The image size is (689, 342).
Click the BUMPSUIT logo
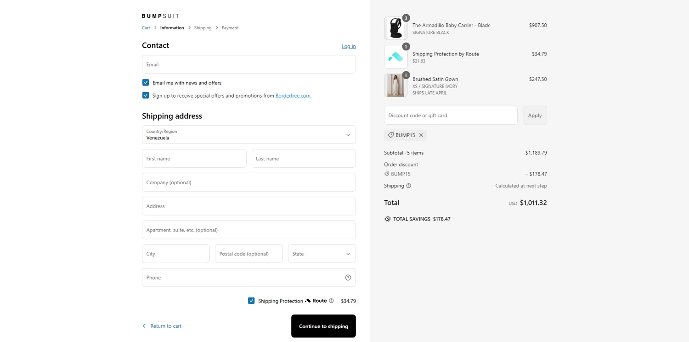click(x=160, y=16)
